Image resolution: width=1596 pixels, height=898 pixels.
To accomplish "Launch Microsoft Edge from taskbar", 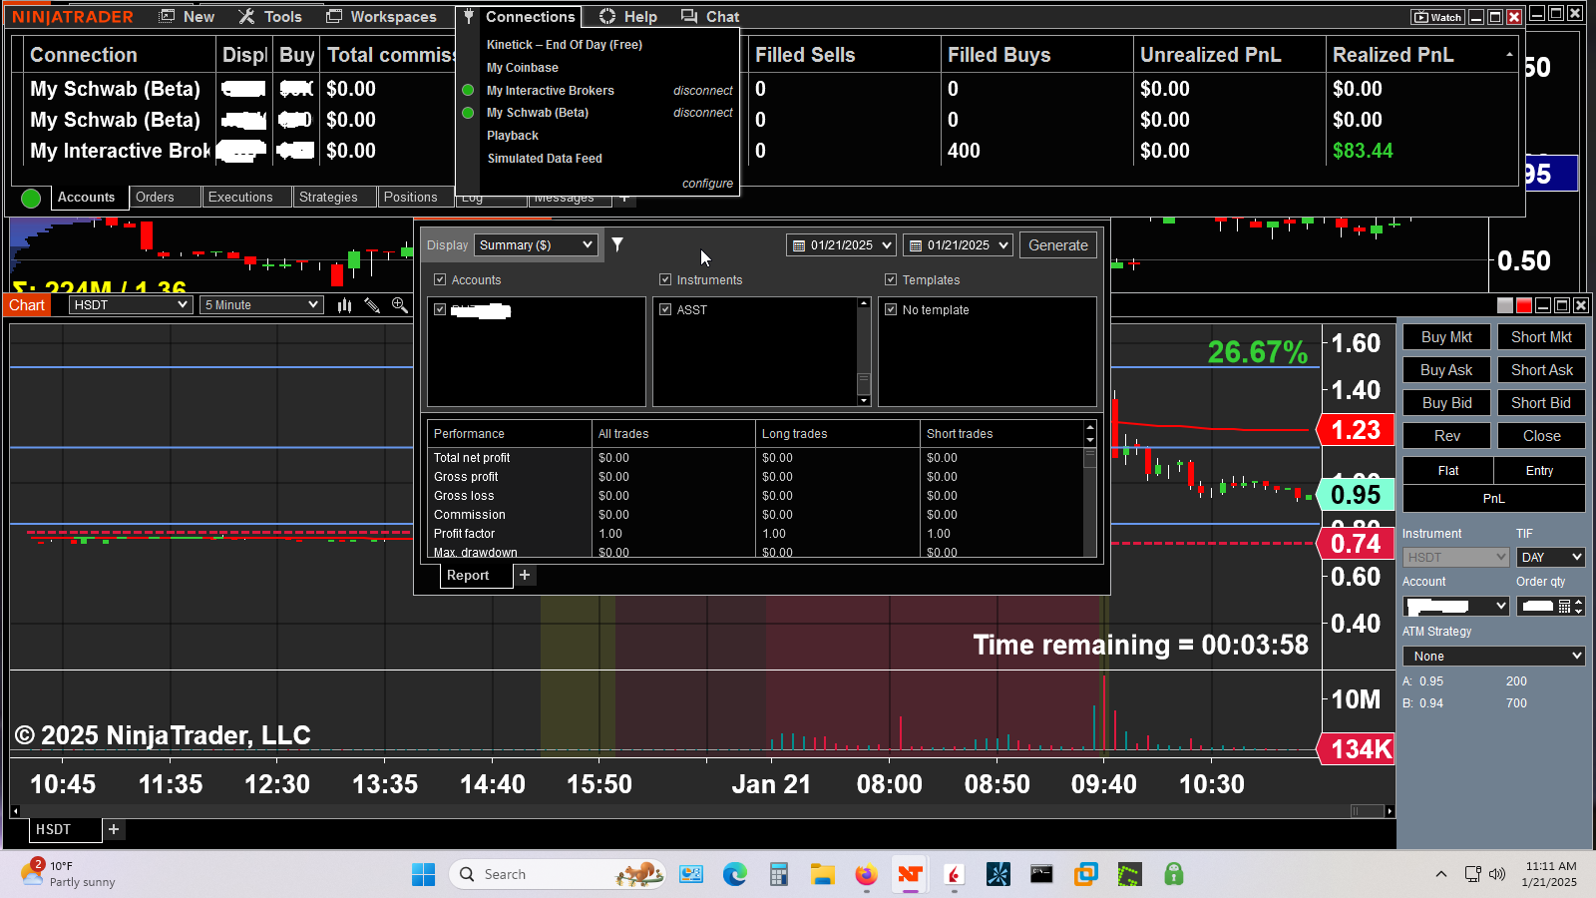I will 735,875.
